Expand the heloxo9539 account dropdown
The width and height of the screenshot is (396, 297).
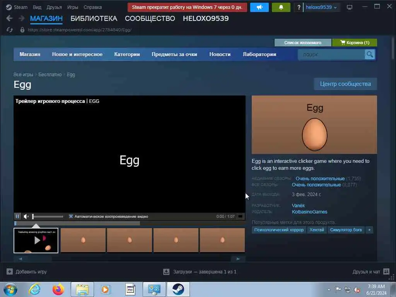point(321,7)
